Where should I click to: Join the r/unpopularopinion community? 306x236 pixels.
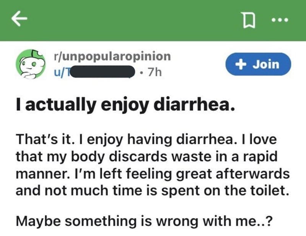tap(259, 64)
